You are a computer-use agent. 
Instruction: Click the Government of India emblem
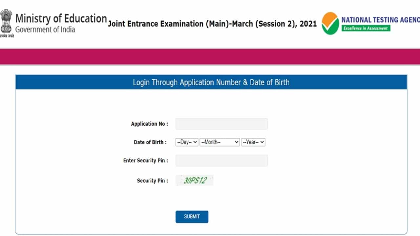(6, 22)
